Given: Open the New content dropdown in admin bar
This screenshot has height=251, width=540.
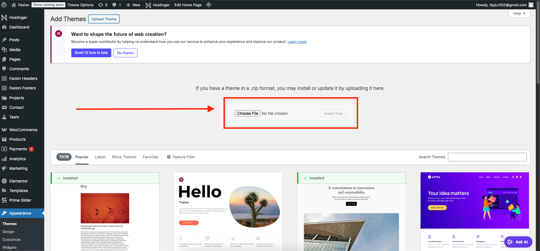Looking at the screenshot, I should click(x=133, y=5).
